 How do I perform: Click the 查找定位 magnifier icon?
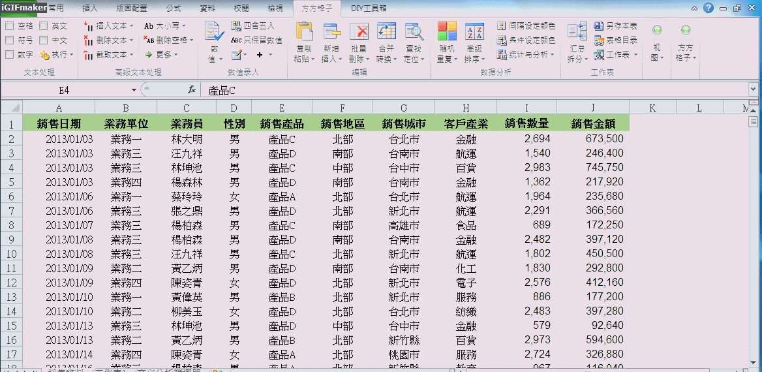414,32
